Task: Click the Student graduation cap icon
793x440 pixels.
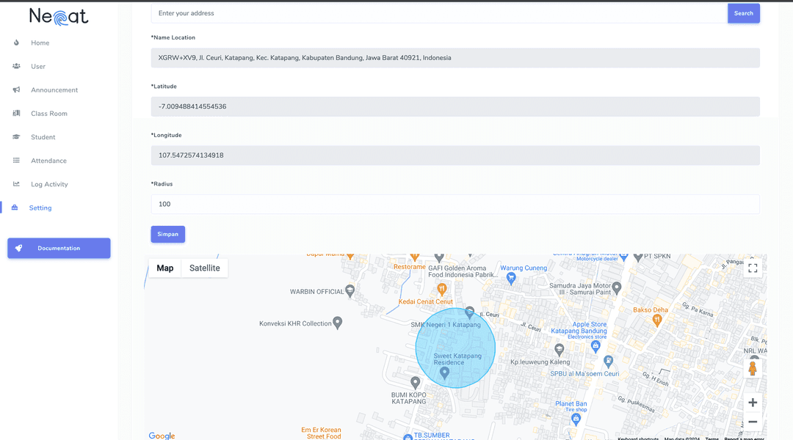Action: 16,137
